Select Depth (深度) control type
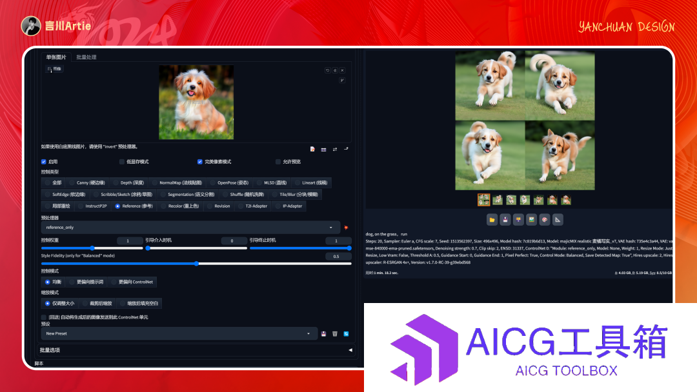The height and width of the screenshot is (392, 697). (x=128, y=182)
